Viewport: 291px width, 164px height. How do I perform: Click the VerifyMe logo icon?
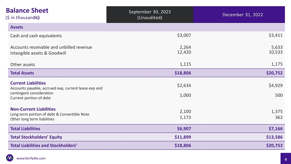point(10,158)
